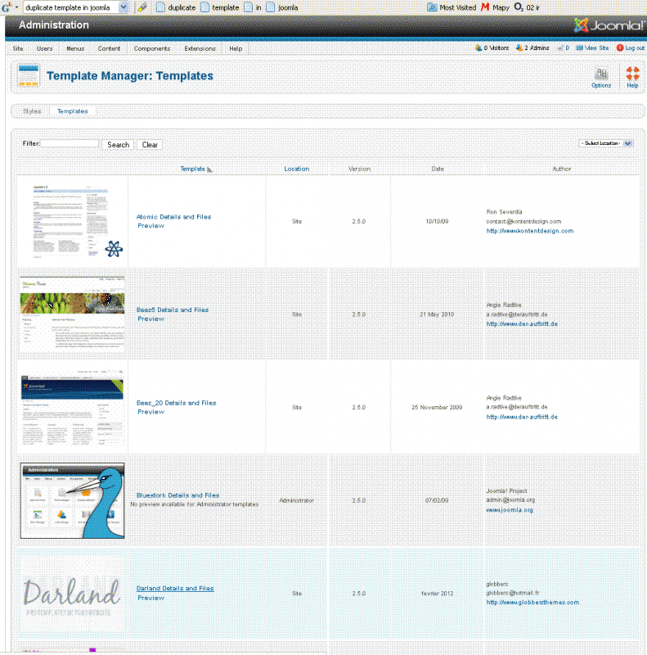Click the View Site icon
Viewport: 647px width, 655px height.
click(580, 48)
